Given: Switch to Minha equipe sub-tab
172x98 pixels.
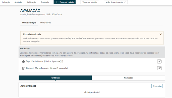Looking at the screenshot, I should tap(45, 23).
